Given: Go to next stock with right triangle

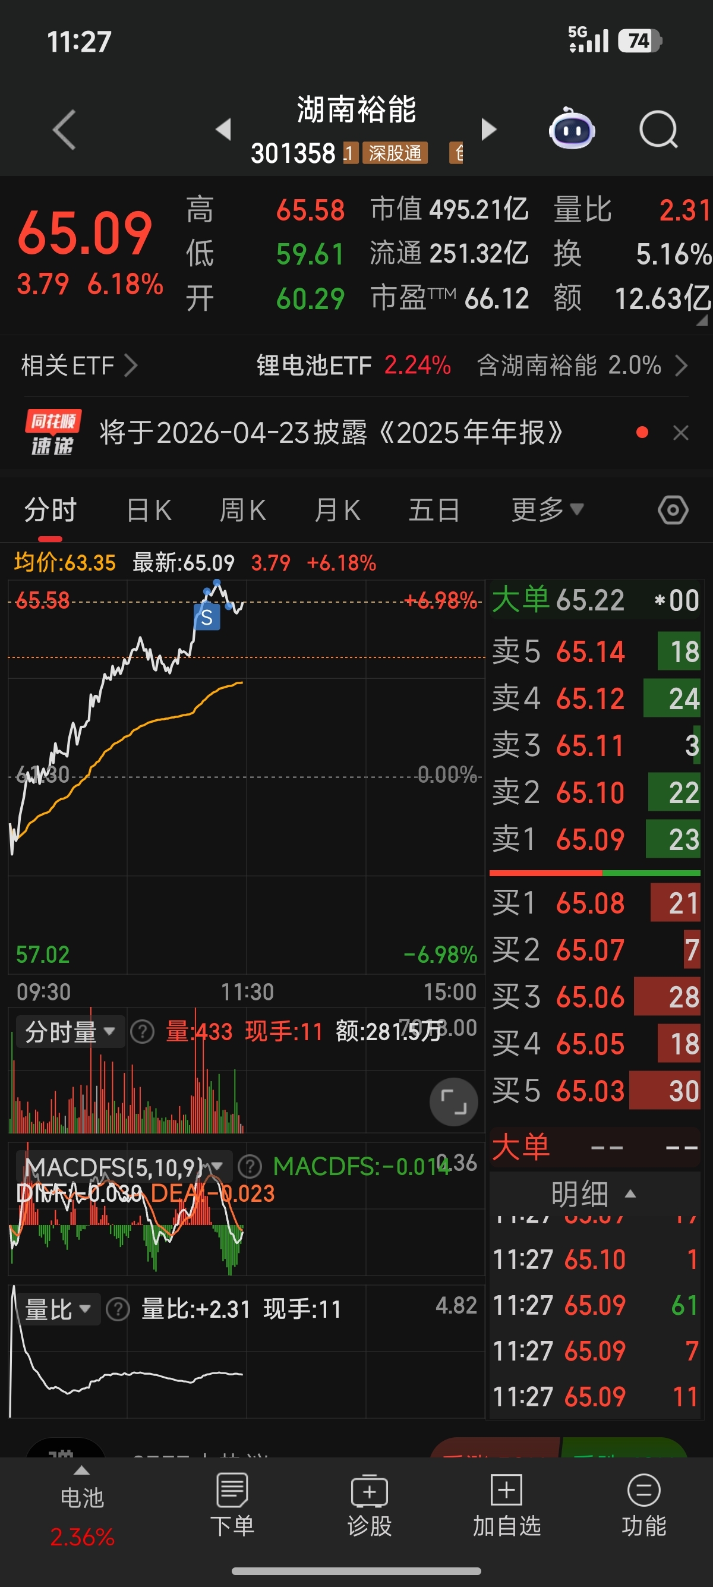Looking at the screenshot, I should (x=489, y=130).
